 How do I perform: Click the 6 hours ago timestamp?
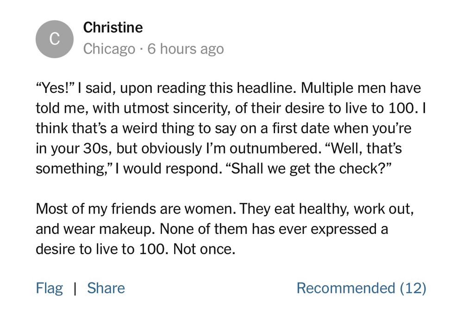pos(185,49)
